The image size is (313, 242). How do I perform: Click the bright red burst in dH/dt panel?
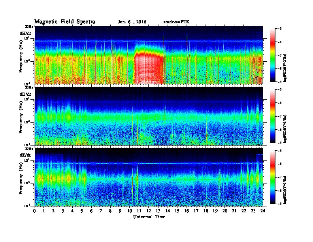click(149, 68)
